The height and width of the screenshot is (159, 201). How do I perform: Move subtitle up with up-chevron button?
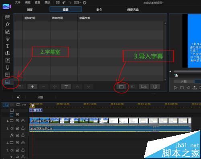(77, 87)
